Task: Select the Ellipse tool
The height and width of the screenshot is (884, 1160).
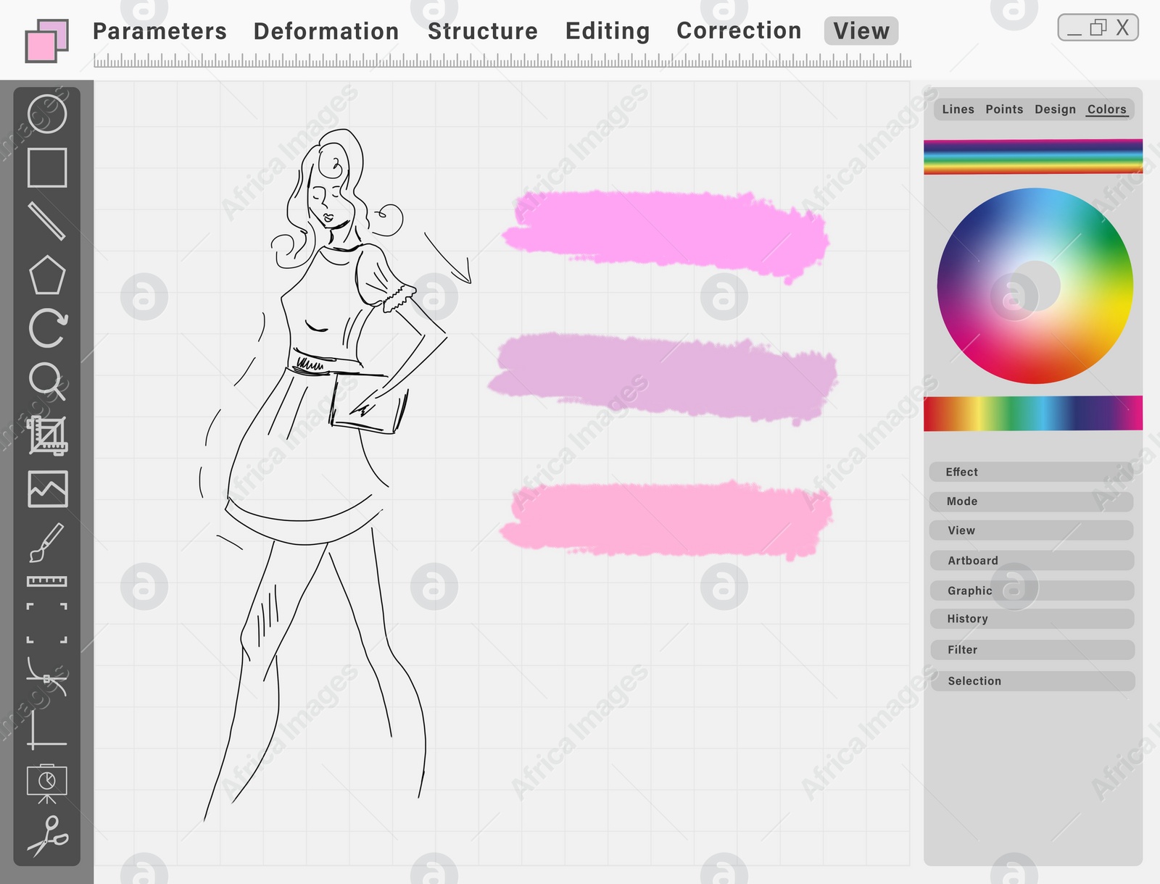Action: [x=47, y=114]
